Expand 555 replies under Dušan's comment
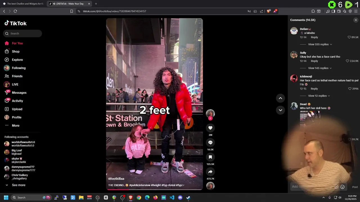Viewport: 360px width, 202px height. pos(320,44)
